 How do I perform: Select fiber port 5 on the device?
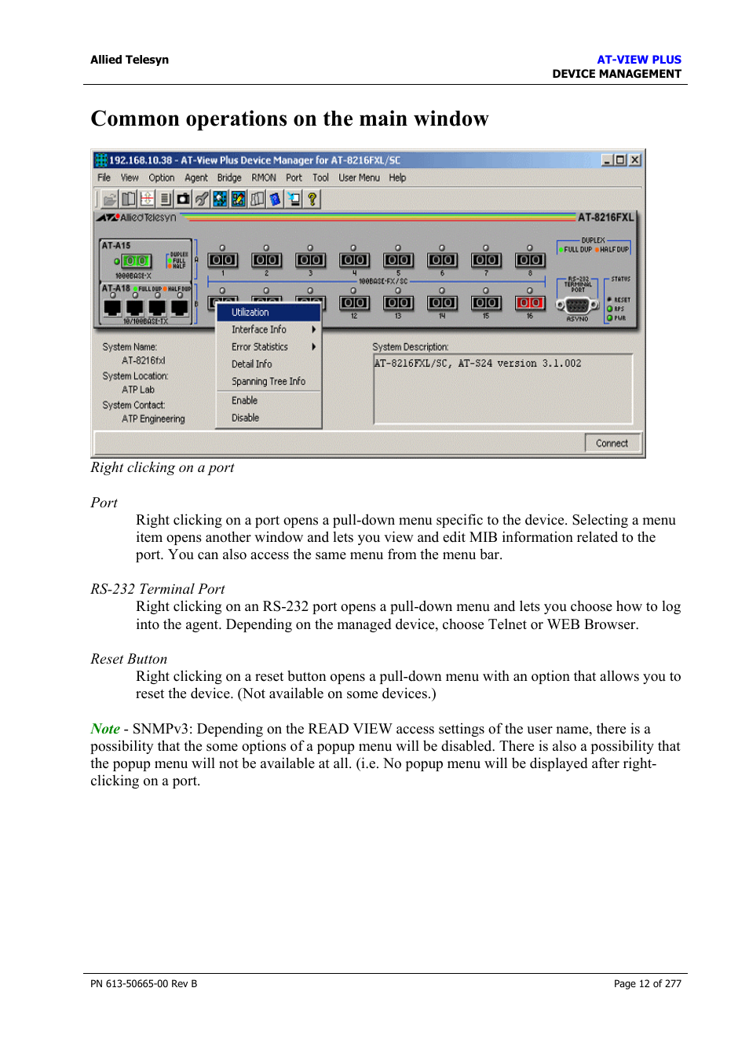(398, 260)
